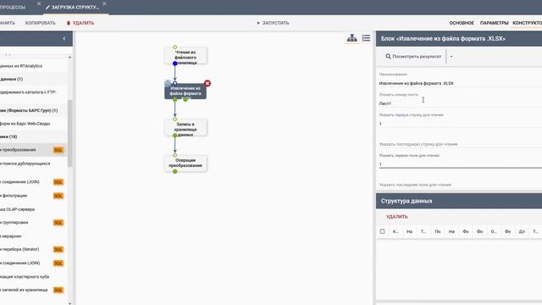542x305 pixels.
Task: Click the last row for reading field
Action: tap(461, 144)
